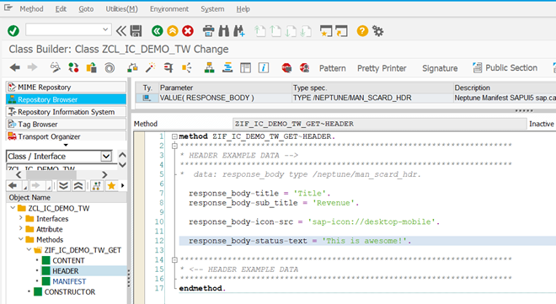Open the transaction command field dropdown

click(105, 29)
